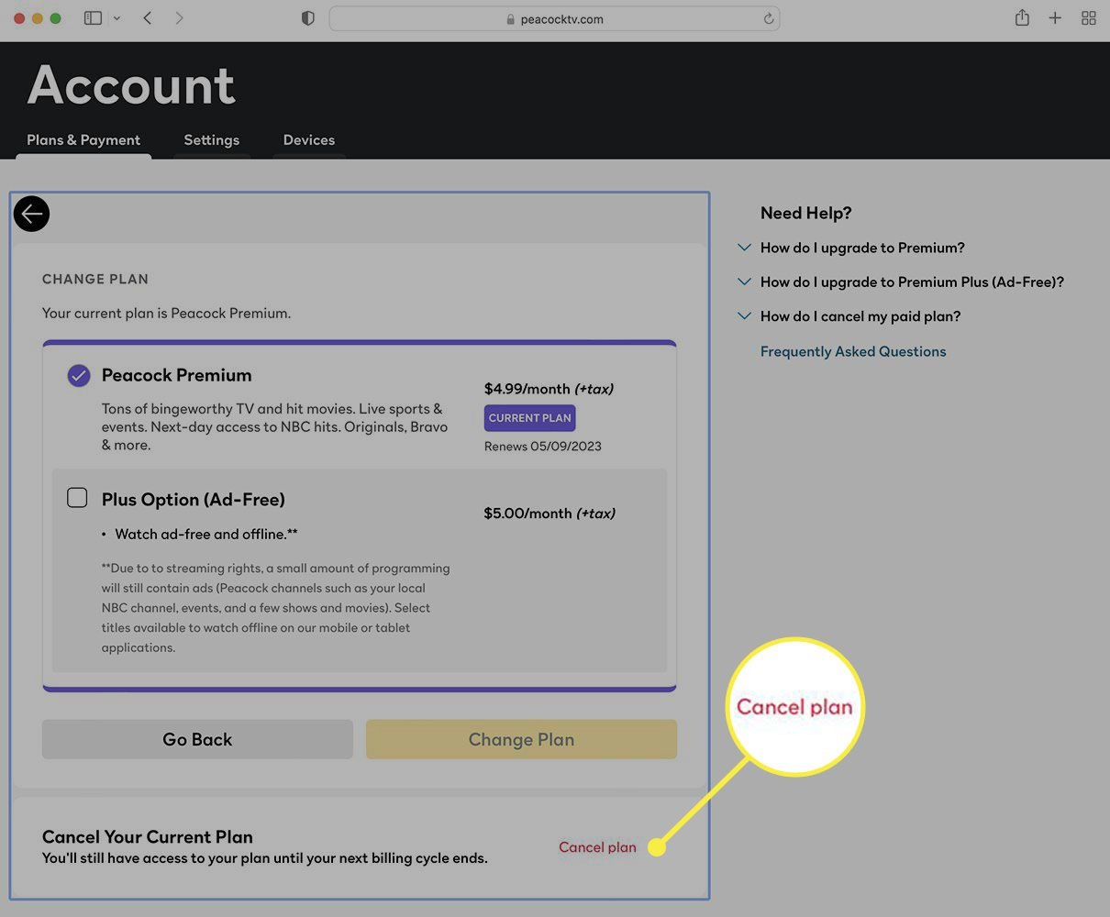The width and height of the screenshot is (1110, 917).
Task: Click the browser back navigation arrow
Action: (147, 17)
